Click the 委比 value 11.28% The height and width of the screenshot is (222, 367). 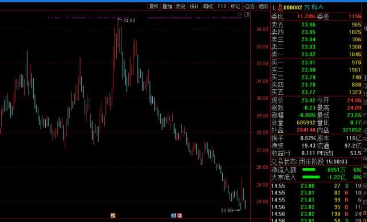tap(306, 17)
